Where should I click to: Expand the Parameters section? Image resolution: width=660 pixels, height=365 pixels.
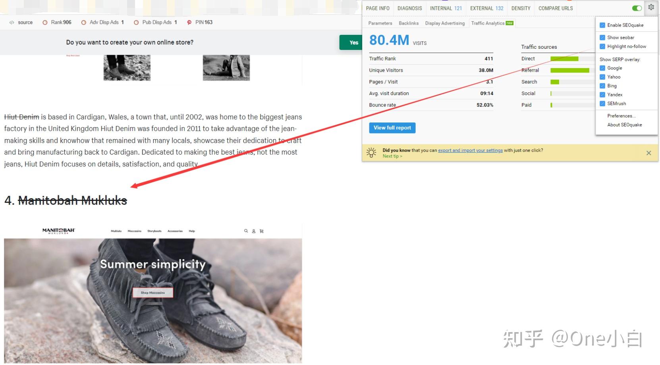point(380,23)
